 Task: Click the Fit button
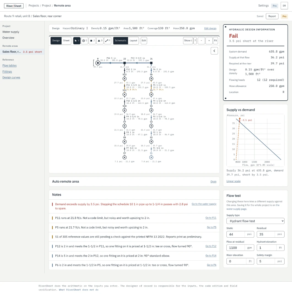pyautogui.click(x=215, y=41)
